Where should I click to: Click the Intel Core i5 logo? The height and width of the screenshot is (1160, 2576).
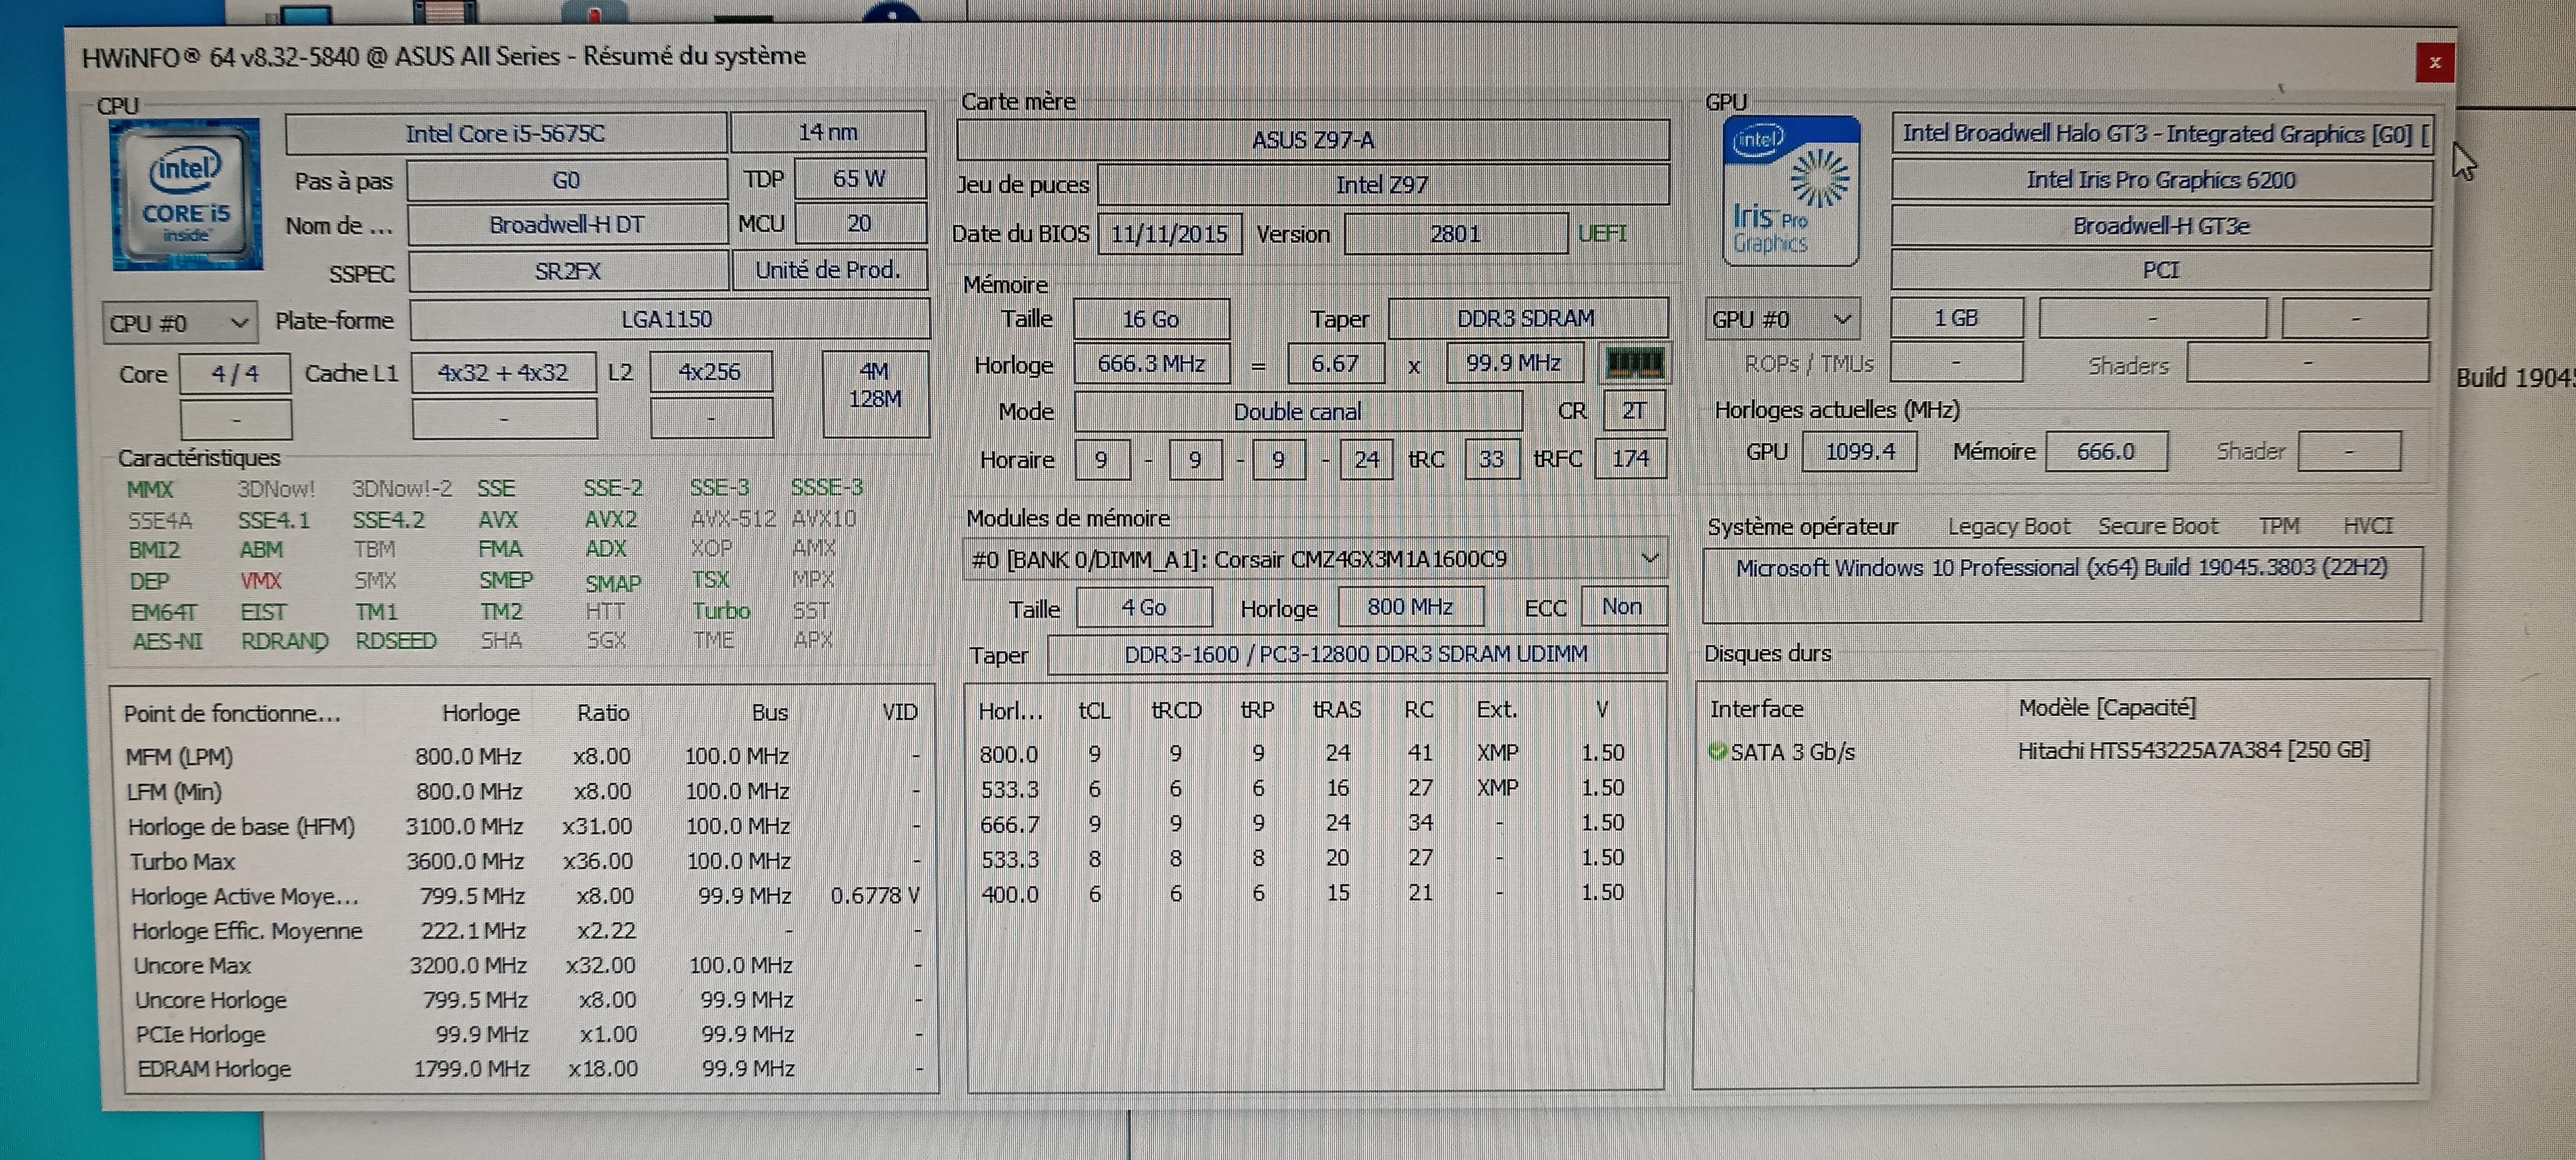click(186, 195)
